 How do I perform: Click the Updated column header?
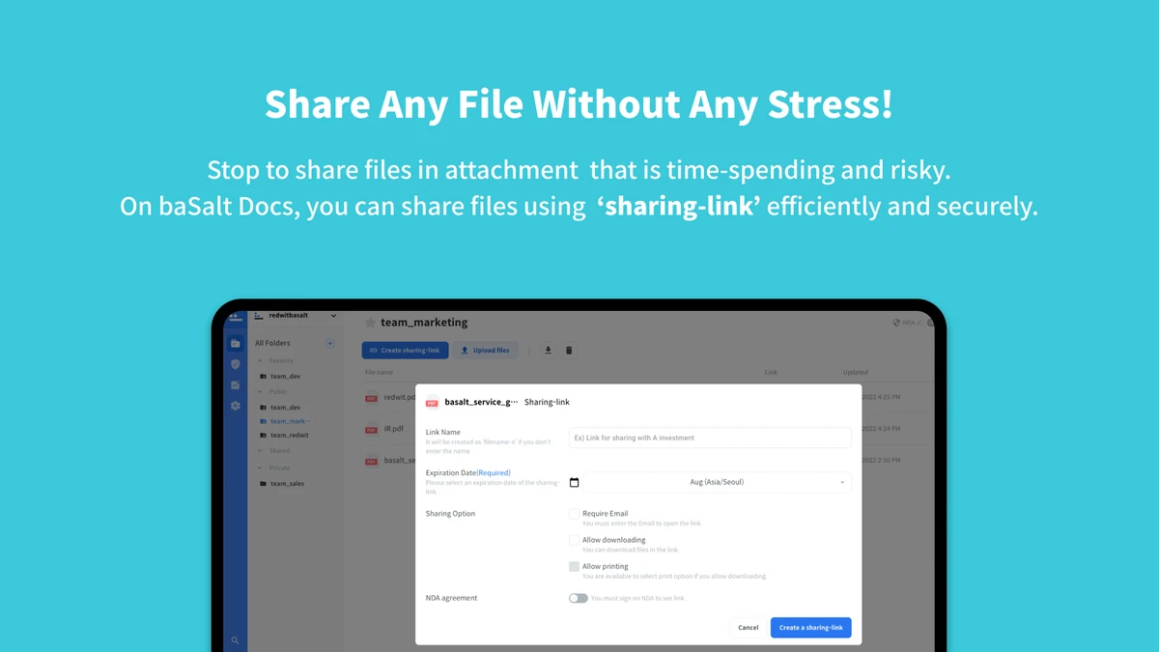pos(856,372)
